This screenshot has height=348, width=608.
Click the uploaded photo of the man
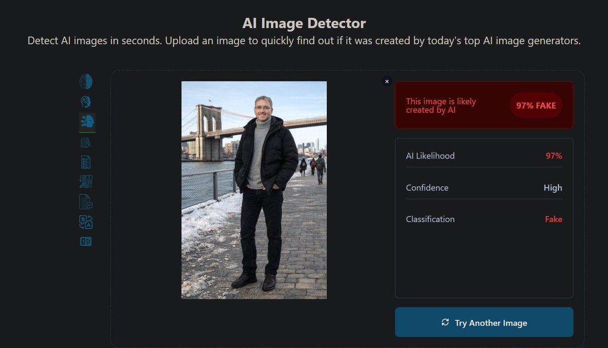pyautogui.click(x=254, y=190)
